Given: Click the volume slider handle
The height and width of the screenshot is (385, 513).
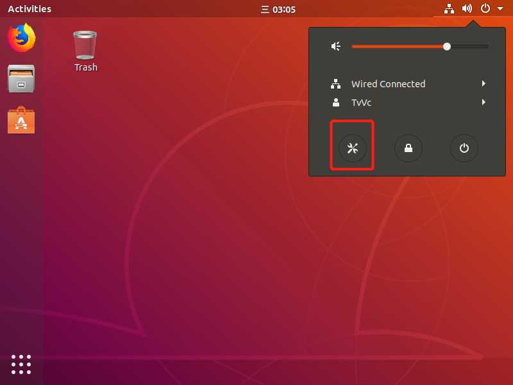Looking at the screenshot, I should [x=446, y=46].
